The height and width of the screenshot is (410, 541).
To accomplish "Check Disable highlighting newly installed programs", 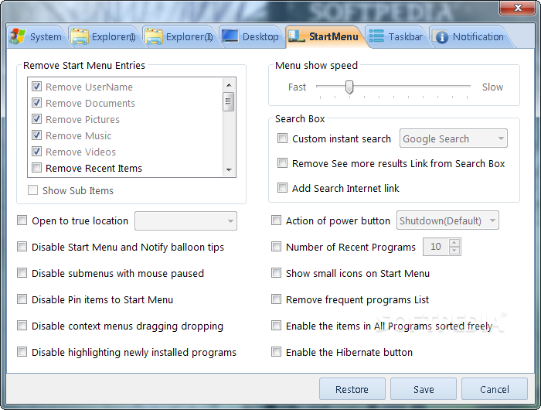I will (22, 352).
